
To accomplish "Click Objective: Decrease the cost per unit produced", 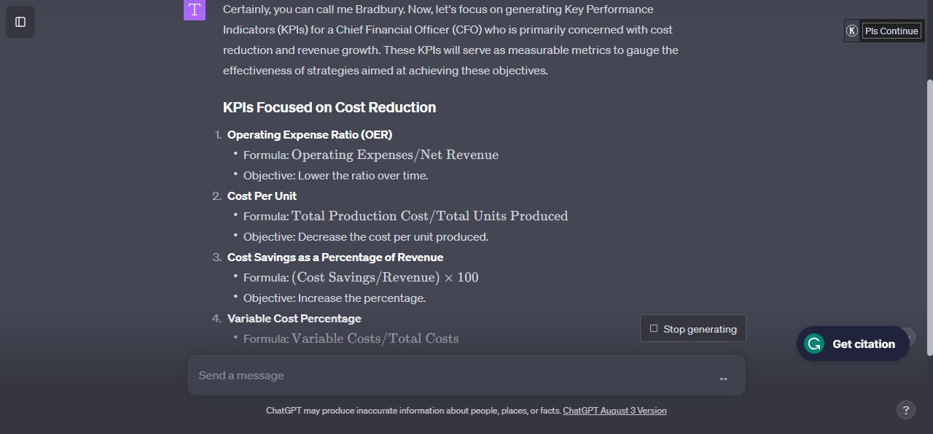I will (366, 236).
